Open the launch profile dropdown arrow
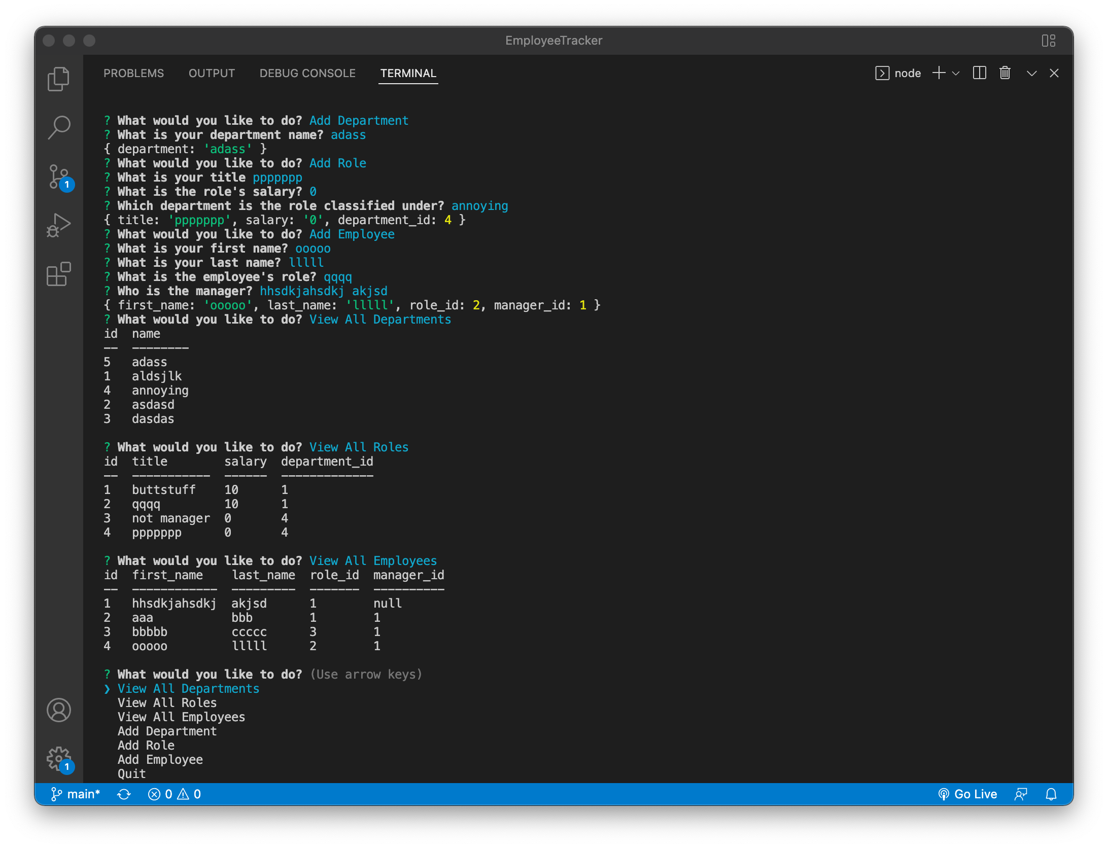 coord(957,73)
